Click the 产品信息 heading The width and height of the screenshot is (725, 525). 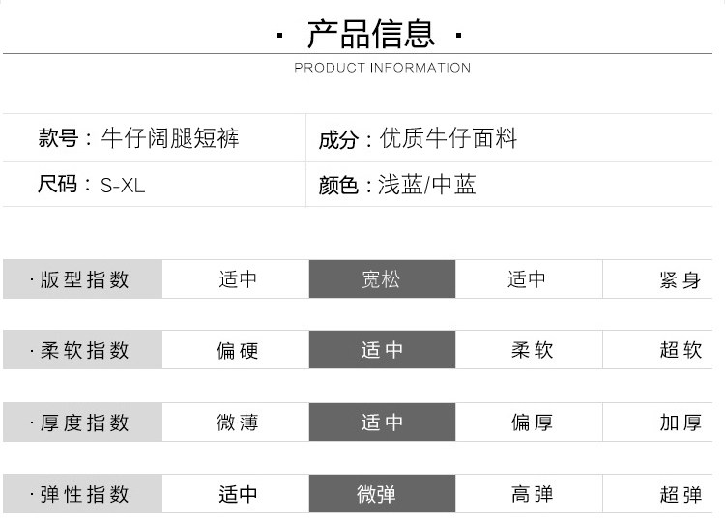point(371,34)
